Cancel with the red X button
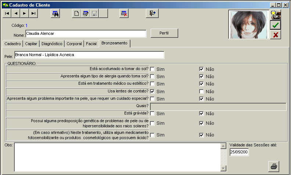291x175 pixels. point(276,35)
